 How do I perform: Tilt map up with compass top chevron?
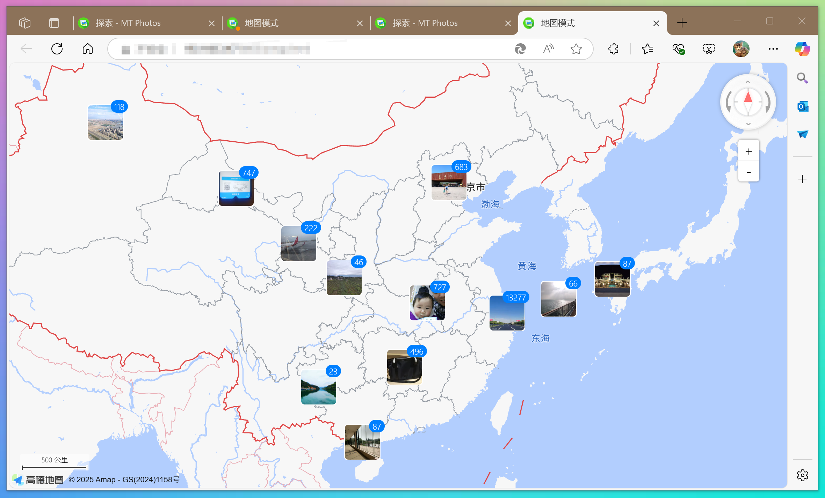click(x=748, y=82)
